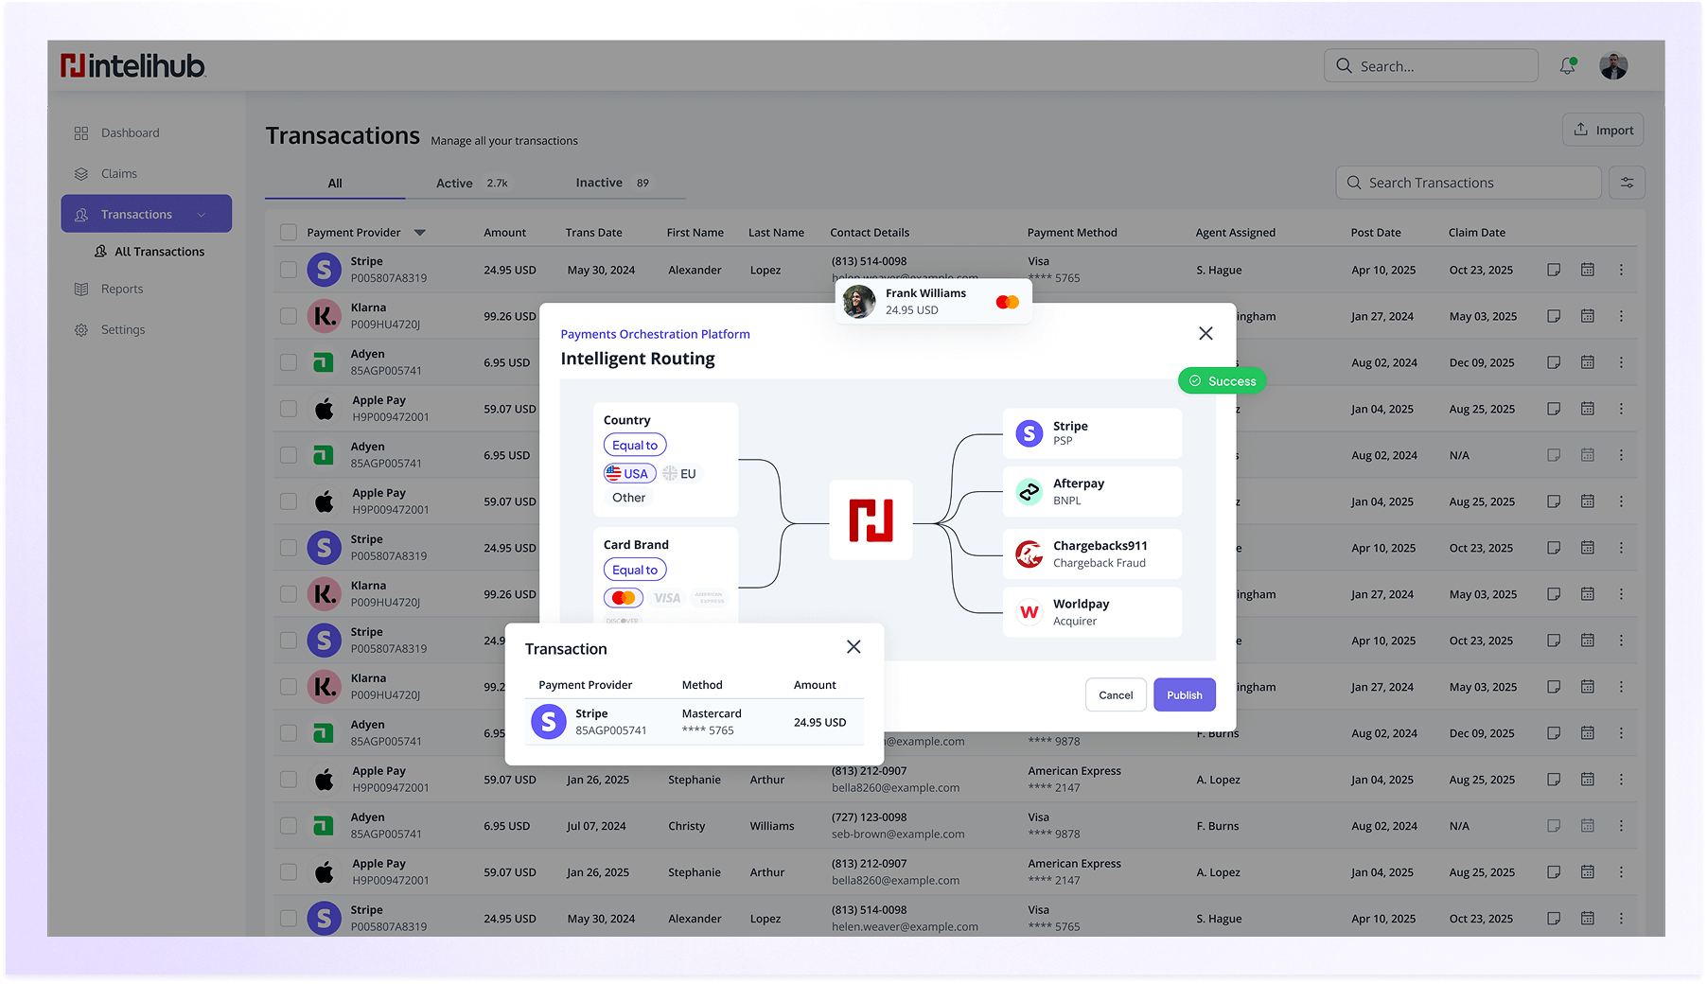Select VISA card brand logo
This screenshot has height=984, width=1707.
pos(667,598)
